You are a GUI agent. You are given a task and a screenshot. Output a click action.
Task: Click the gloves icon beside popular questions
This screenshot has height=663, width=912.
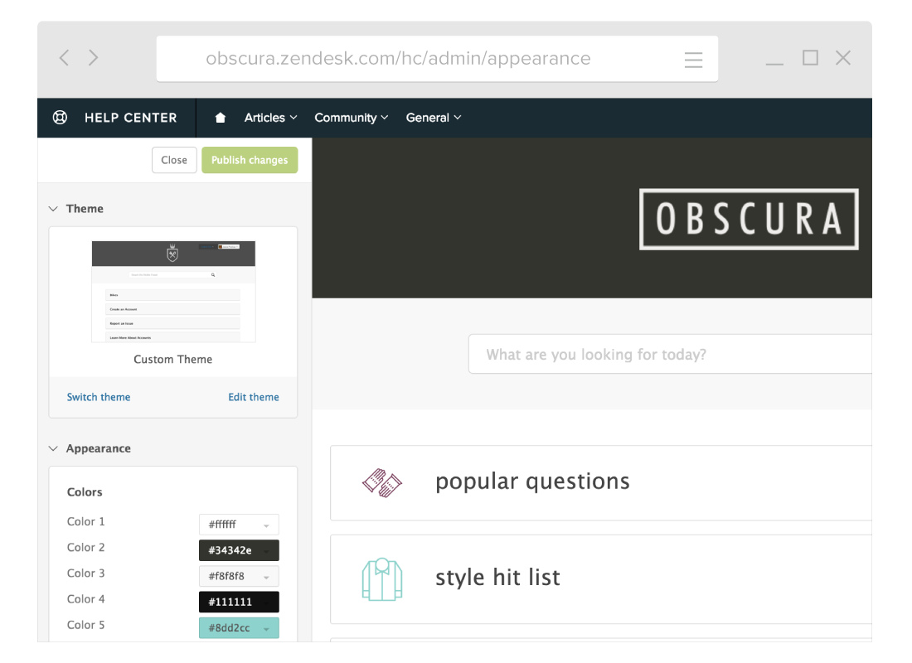coord(382,482)
